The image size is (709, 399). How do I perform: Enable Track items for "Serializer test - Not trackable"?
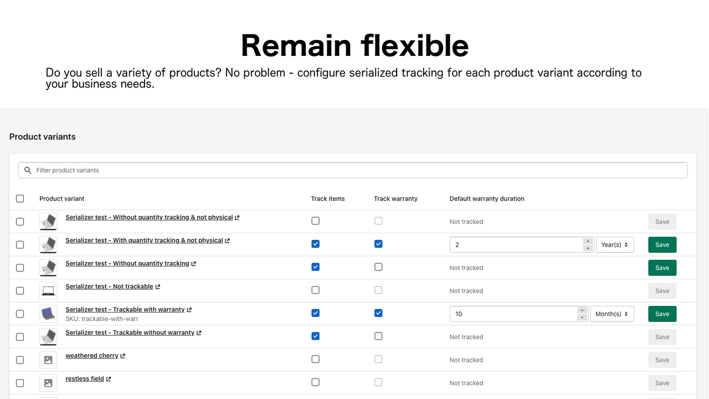point(315,290)
